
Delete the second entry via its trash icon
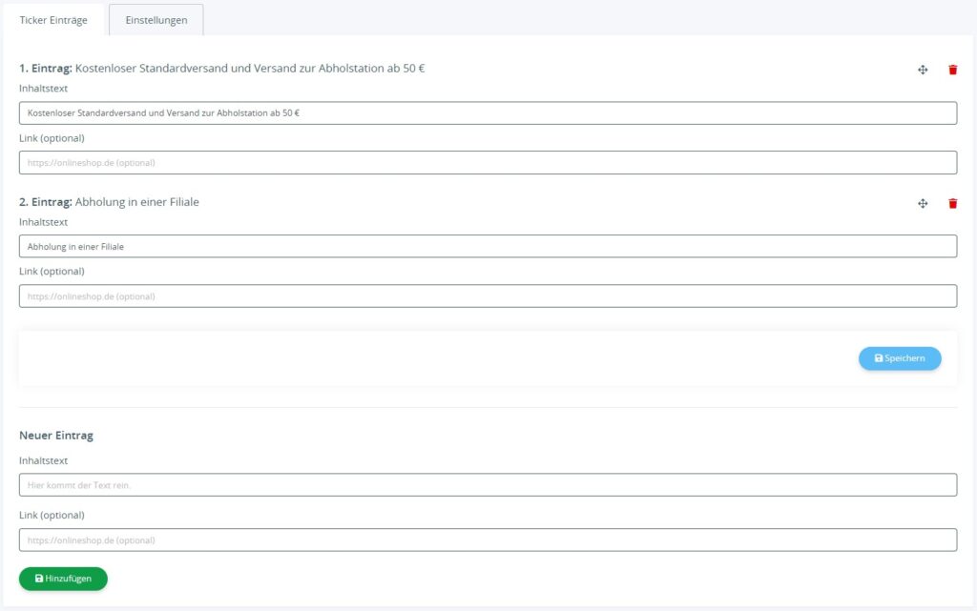tap(952, 203)
